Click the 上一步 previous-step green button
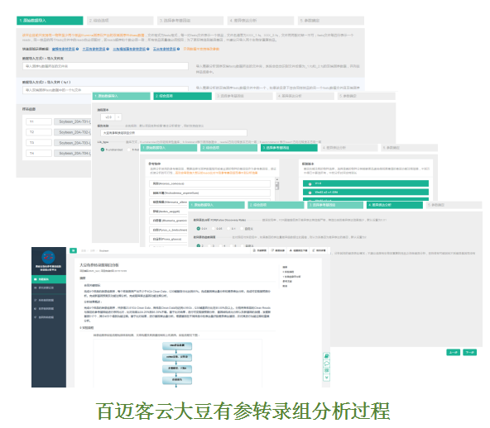This screenshot has height=428, width=490. tap(453, 352)
